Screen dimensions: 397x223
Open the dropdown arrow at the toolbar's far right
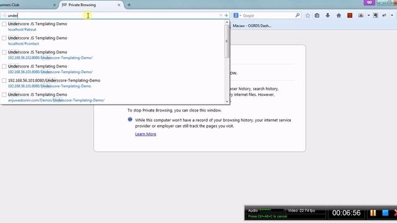[392, 15]
